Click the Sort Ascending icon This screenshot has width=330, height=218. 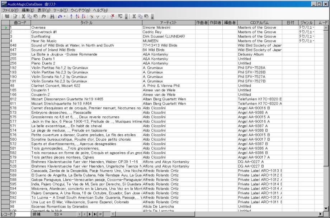pyautogui.click(x=77, y=16)
